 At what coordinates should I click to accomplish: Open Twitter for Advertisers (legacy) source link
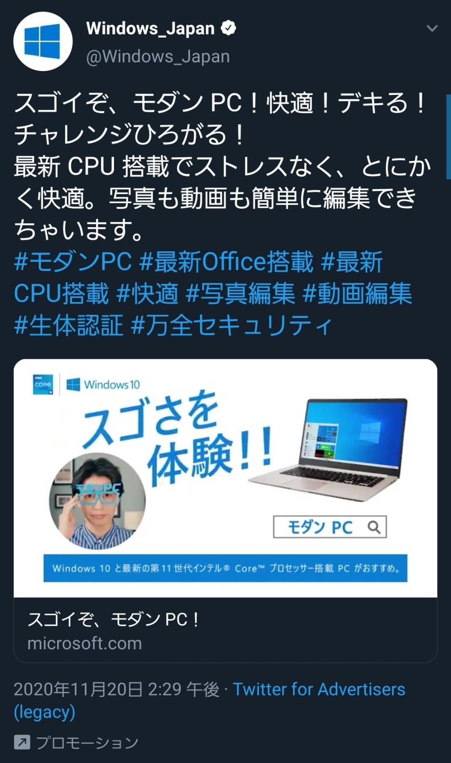click(210, 700)
